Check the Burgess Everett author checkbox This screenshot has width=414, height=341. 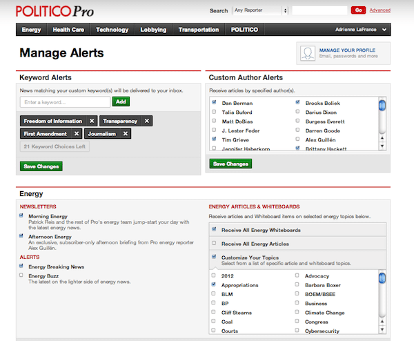coord(297,121)
